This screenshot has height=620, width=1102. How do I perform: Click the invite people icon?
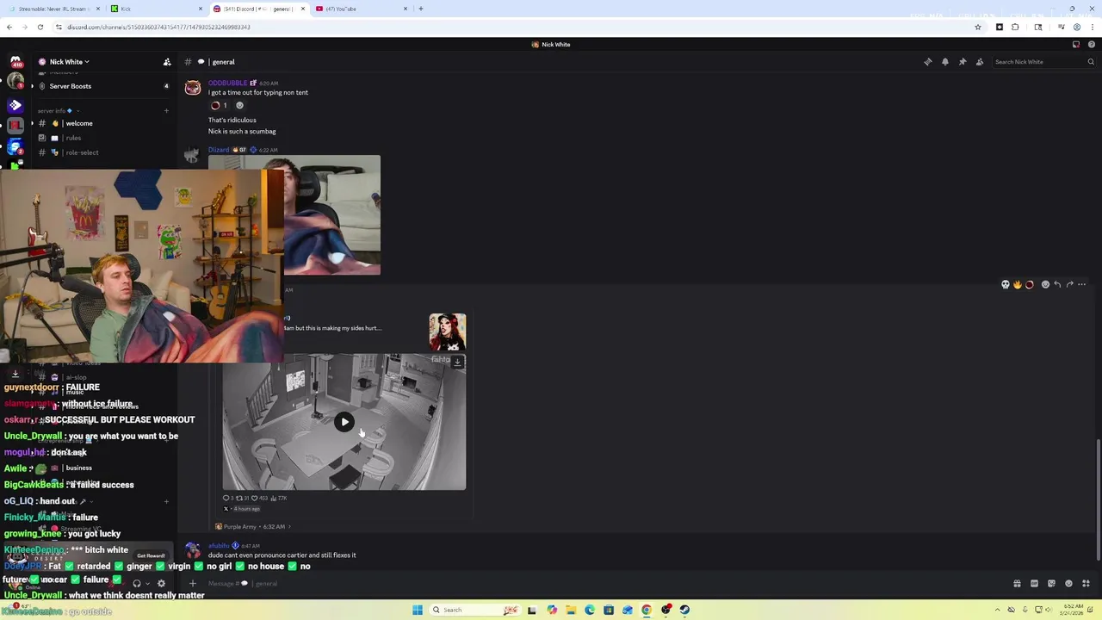coord(167,62)
